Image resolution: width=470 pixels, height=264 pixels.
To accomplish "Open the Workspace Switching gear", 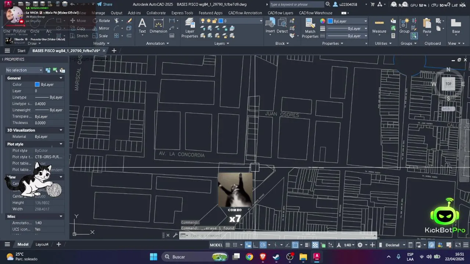I will [x=360, y=245].
